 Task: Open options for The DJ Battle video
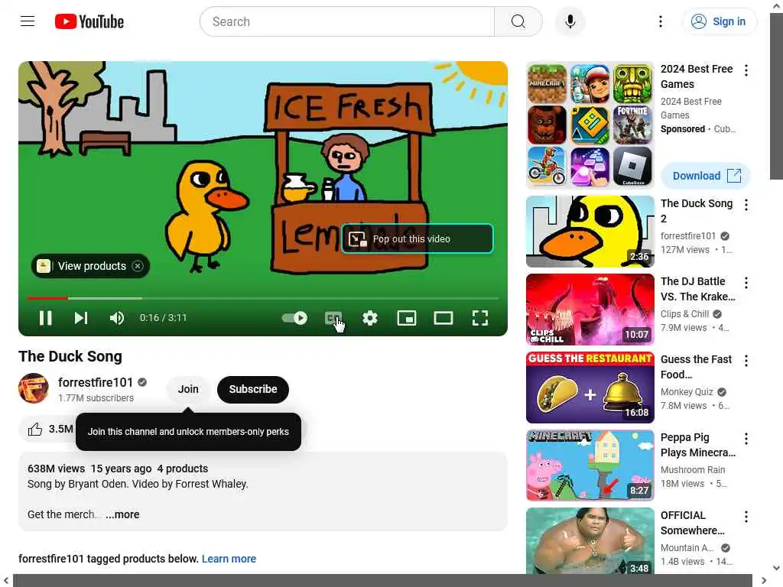(x=746, y=283)
